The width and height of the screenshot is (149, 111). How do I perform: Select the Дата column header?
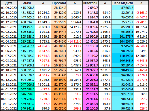(x=9, y=3)
